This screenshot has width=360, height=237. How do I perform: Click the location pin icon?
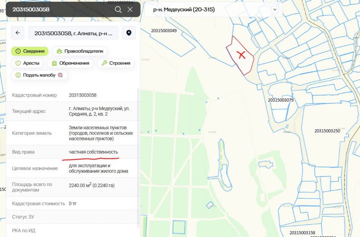click(129, 33)
